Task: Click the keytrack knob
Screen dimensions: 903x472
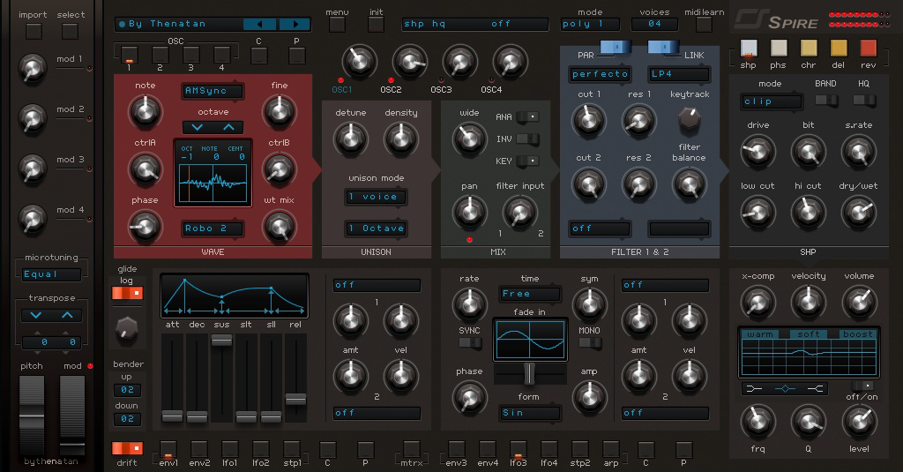Action: pos(690,119)
